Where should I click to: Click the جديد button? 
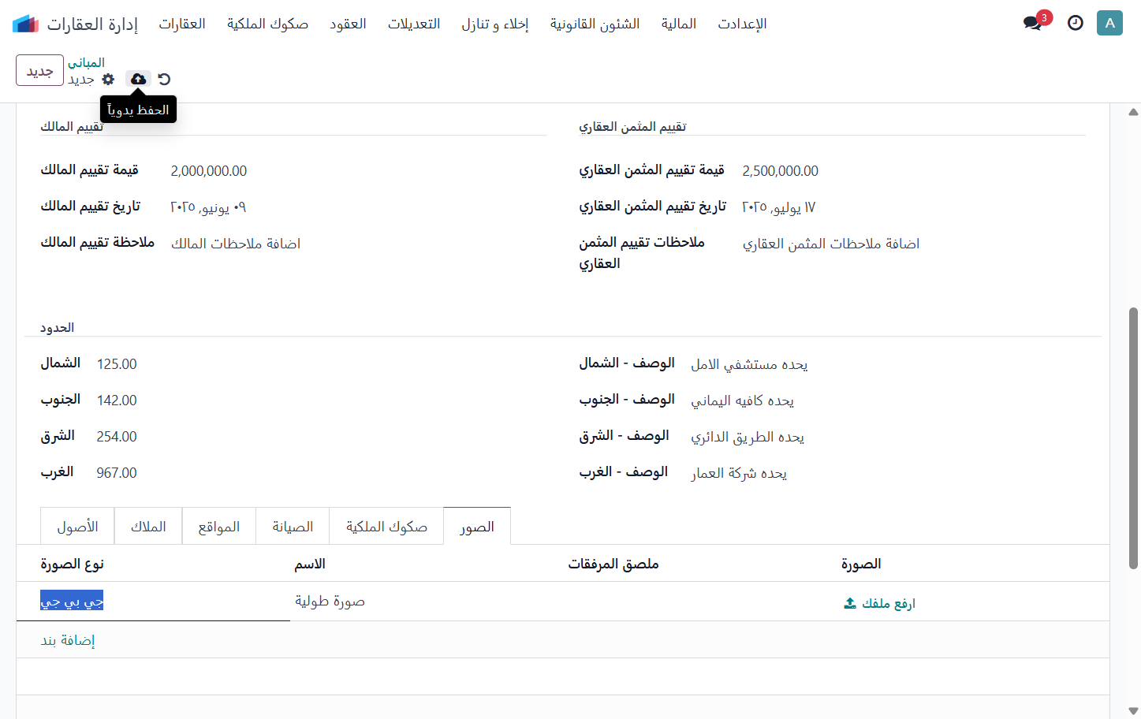click(39, 71)
